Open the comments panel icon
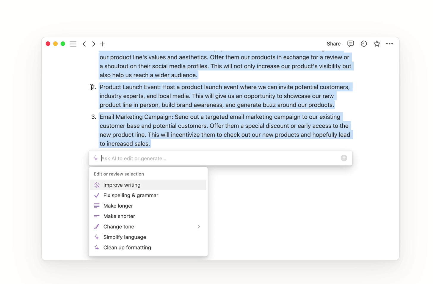Image resolution: width=433 pixels, height=284 pixels. point(351,44)
